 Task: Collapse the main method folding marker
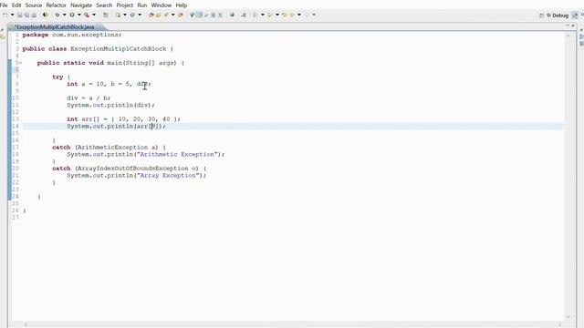20,63
